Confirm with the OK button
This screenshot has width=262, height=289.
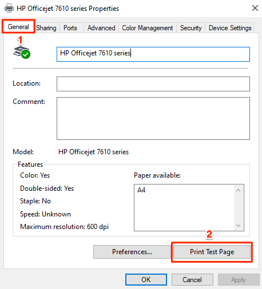coord(146,280)
